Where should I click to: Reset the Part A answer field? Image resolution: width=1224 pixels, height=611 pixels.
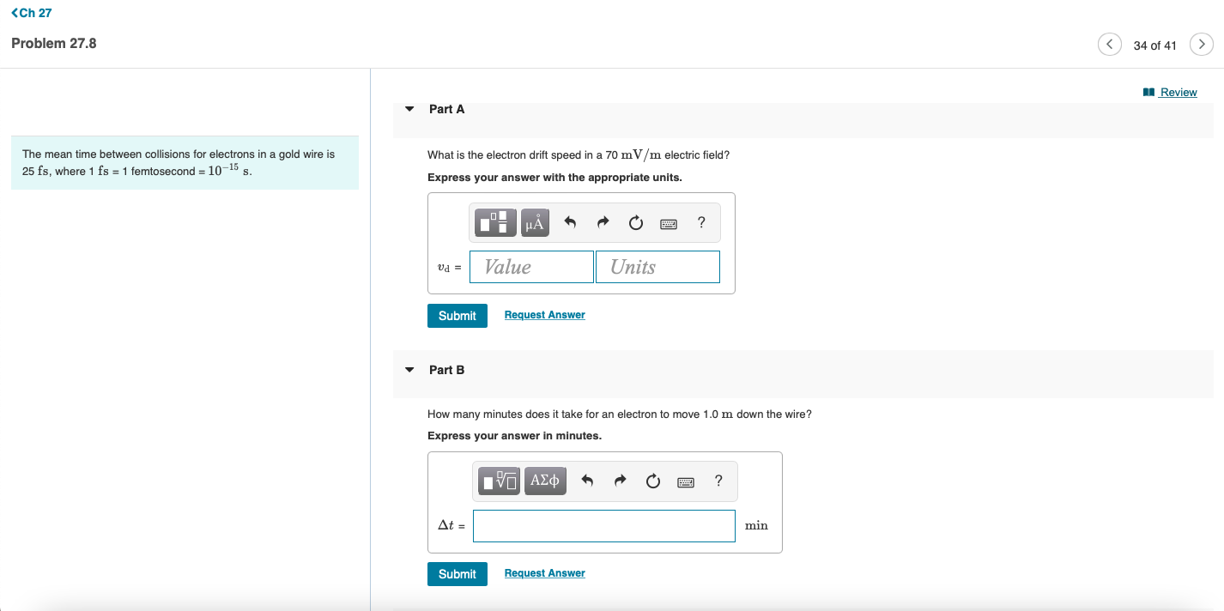635,223
